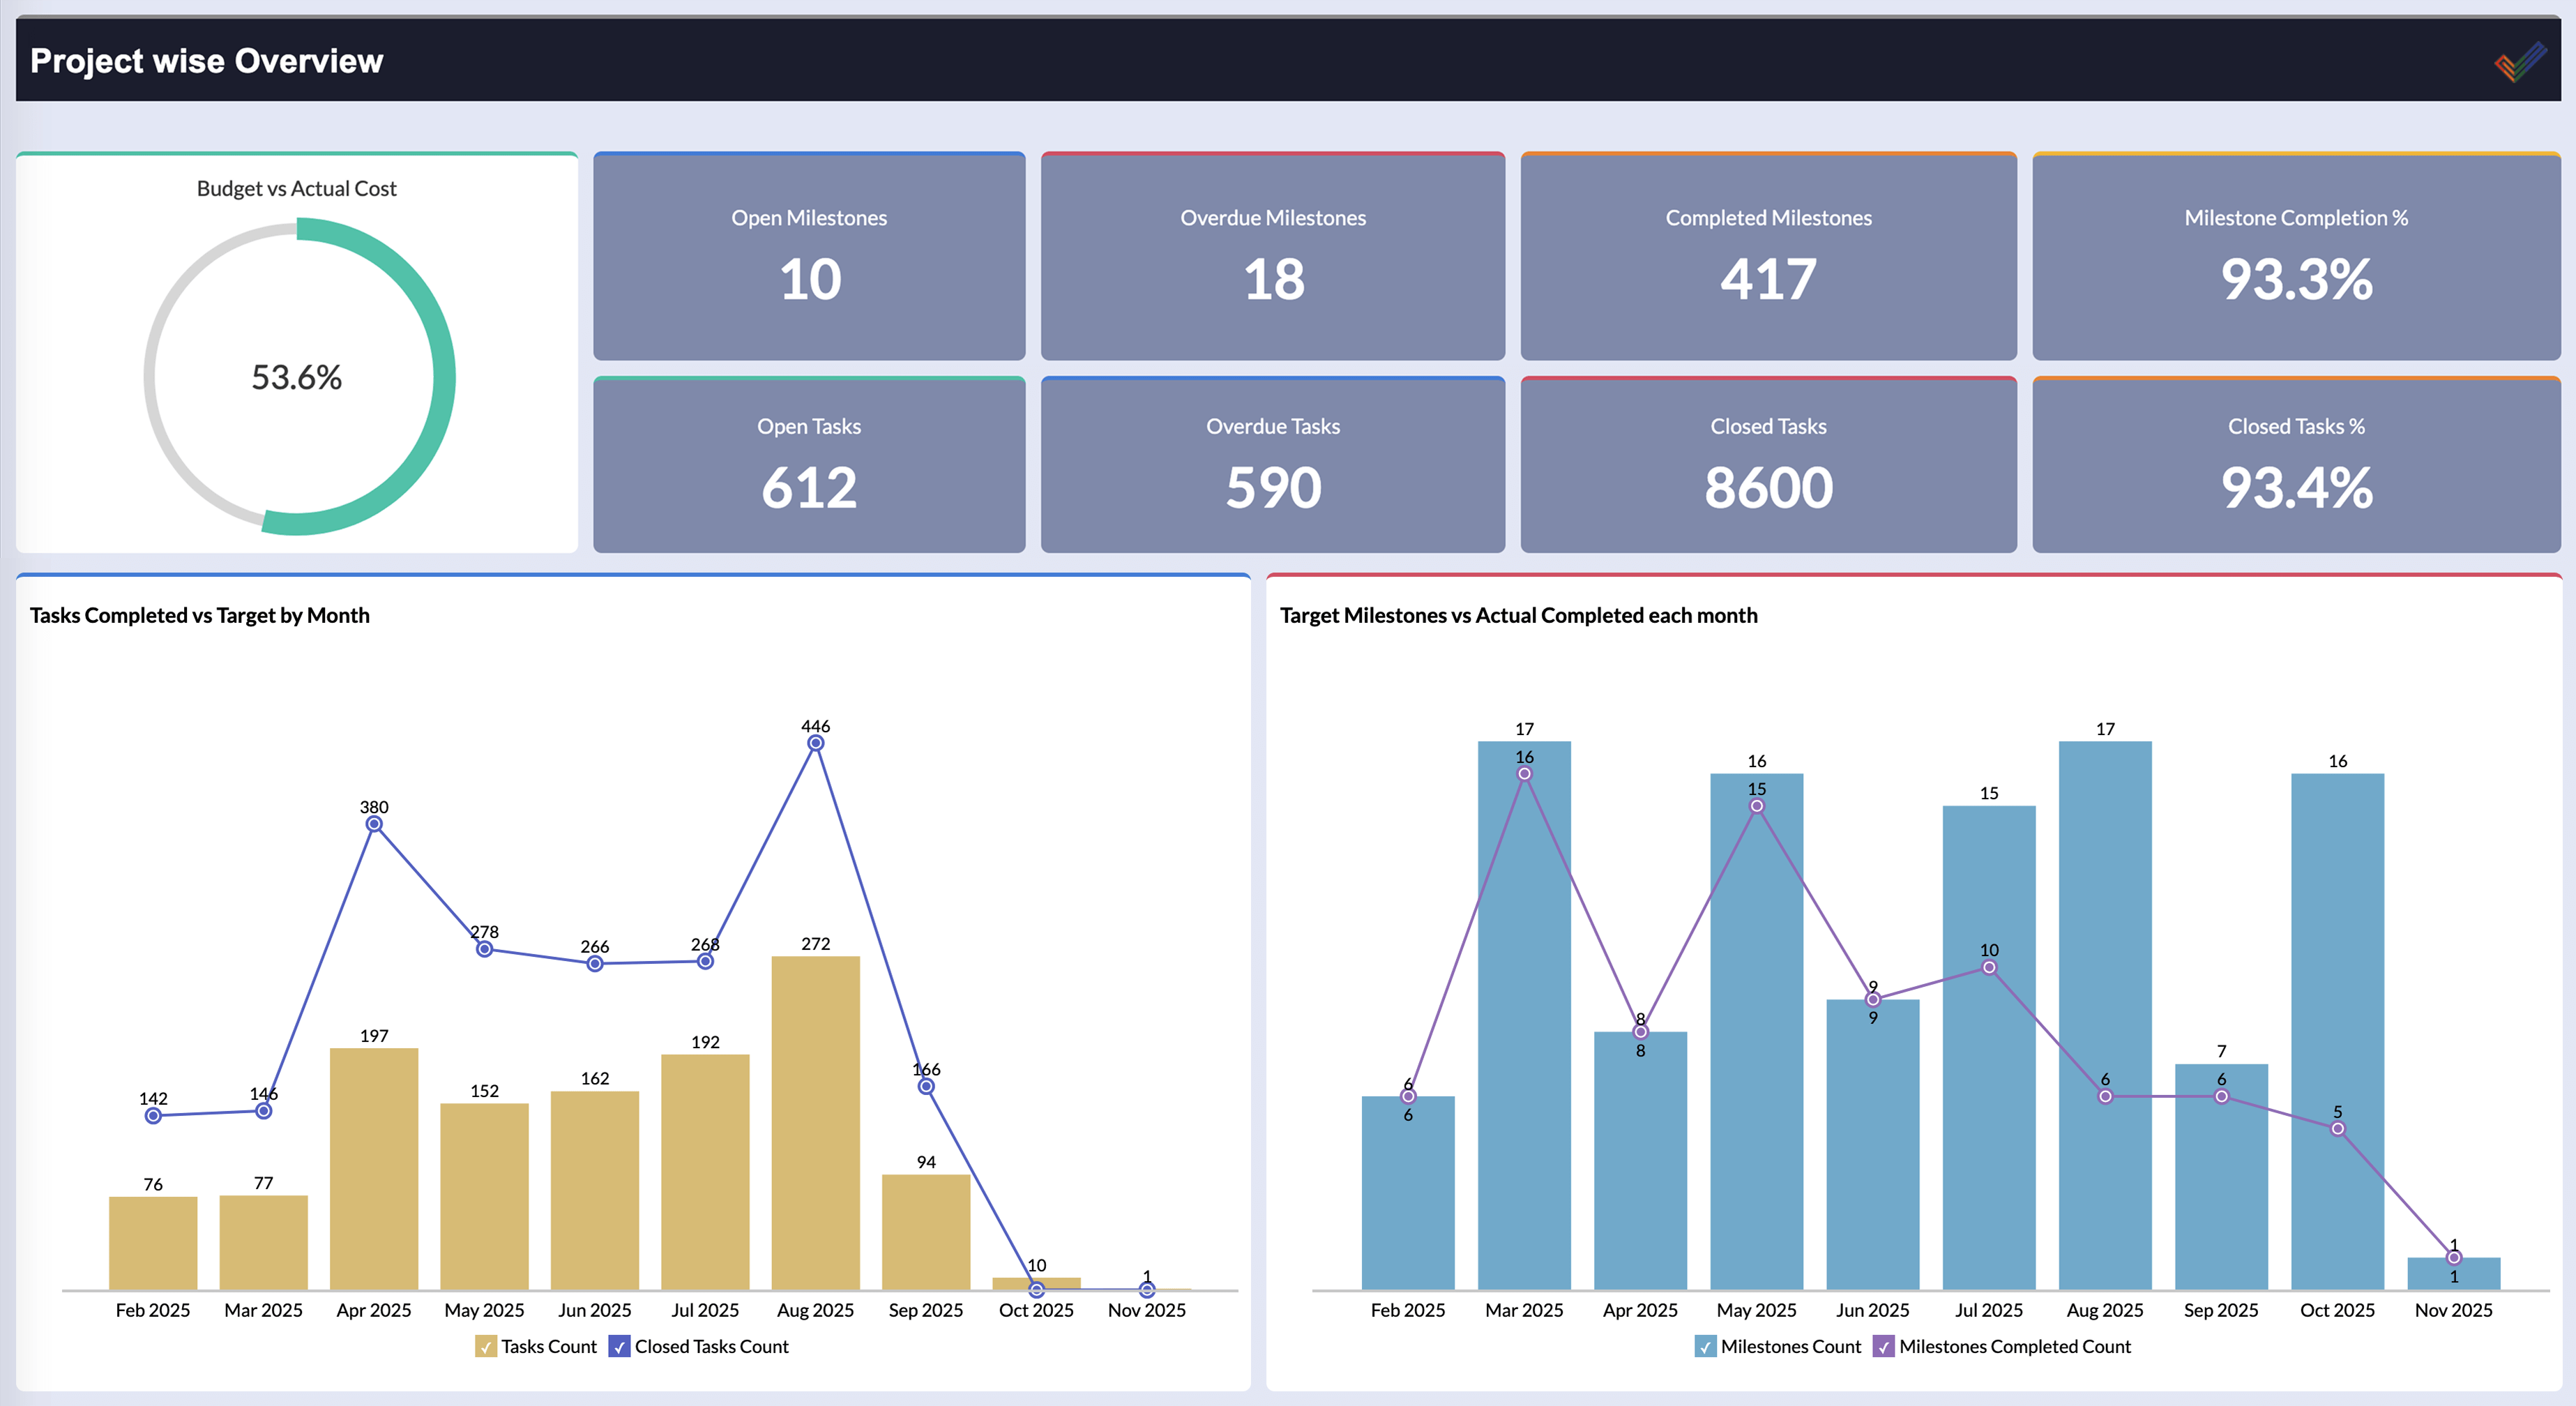
Task: Click the Completed Milestones card showing 417
Action: [x=1767, y=256]
